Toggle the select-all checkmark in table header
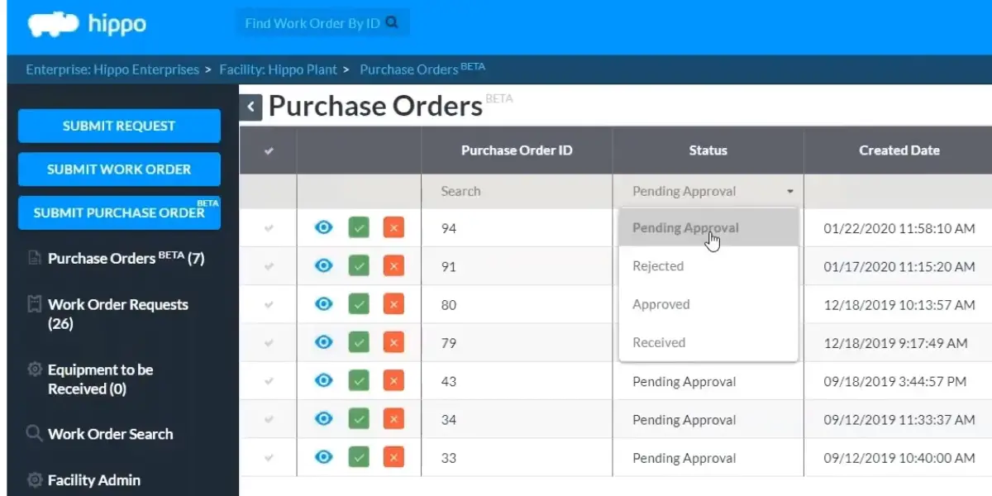Image resolution: width=992 pixels, height=496 pixels. click(x=268, y=150)
